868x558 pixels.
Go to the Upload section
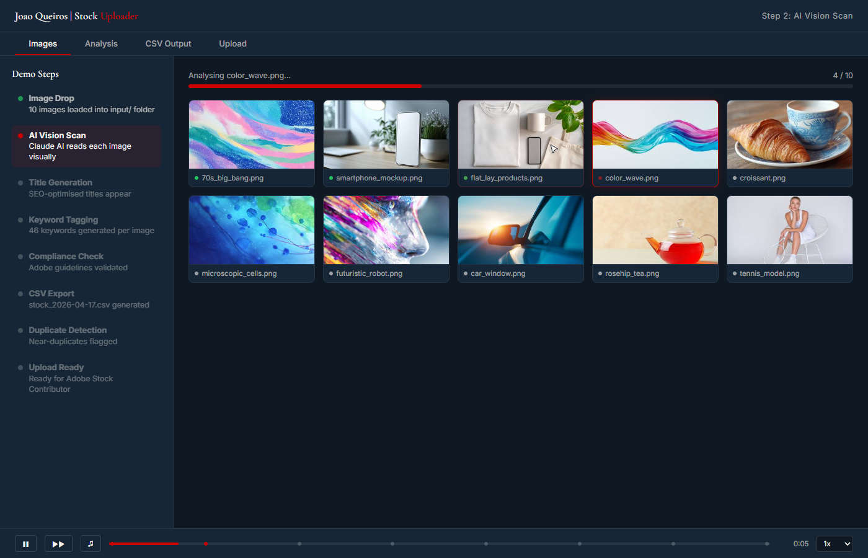pos(232,43)
